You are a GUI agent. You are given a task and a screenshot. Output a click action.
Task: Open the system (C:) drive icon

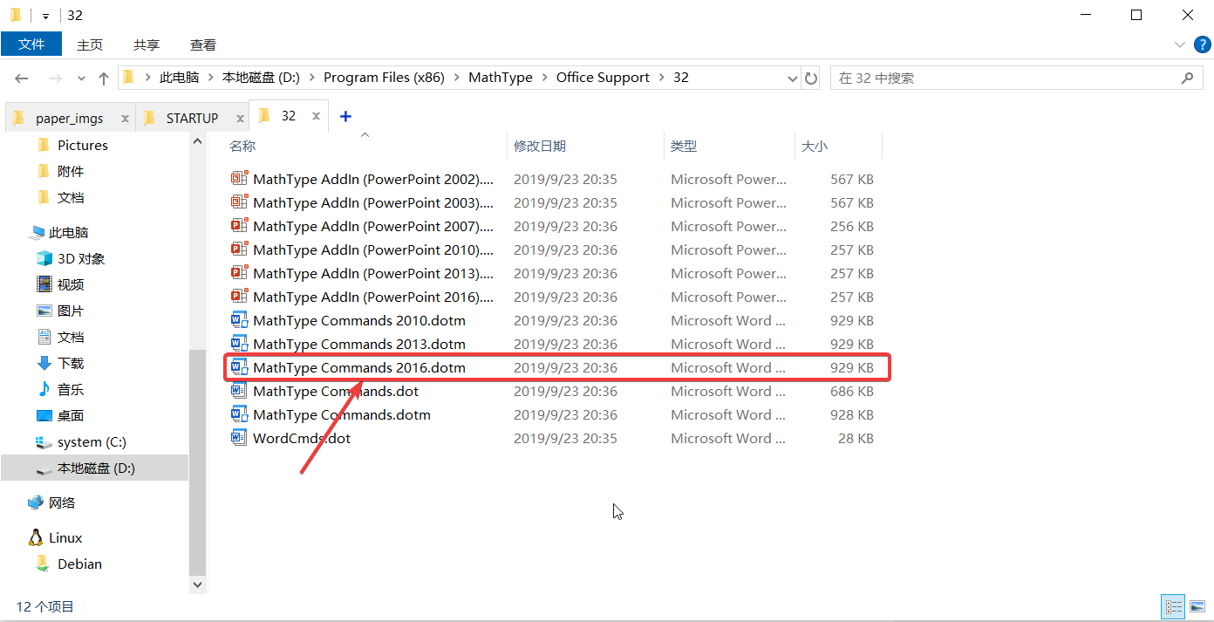click(44, 442)
